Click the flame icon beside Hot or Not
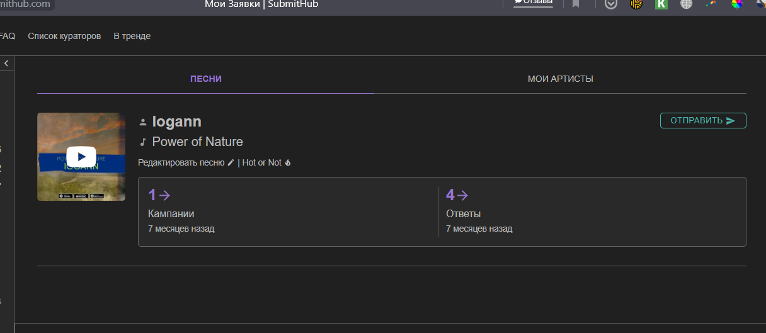Screen dimensions: 766x333 tap(288, 162)
